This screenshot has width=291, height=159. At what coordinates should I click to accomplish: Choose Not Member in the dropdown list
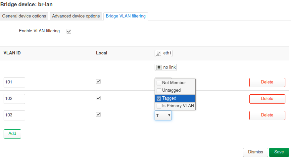[175, 83]
